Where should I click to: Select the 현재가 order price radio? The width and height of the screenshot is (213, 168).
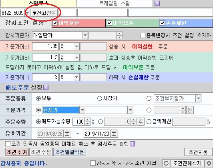pyautogui.click(x=38, y=110)
